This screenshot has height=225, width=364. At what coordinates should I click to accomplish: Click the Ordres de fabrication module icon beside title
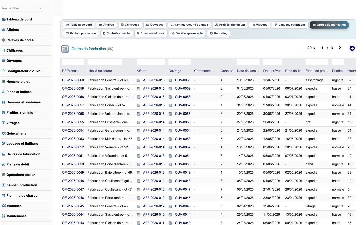pos(65,49)
